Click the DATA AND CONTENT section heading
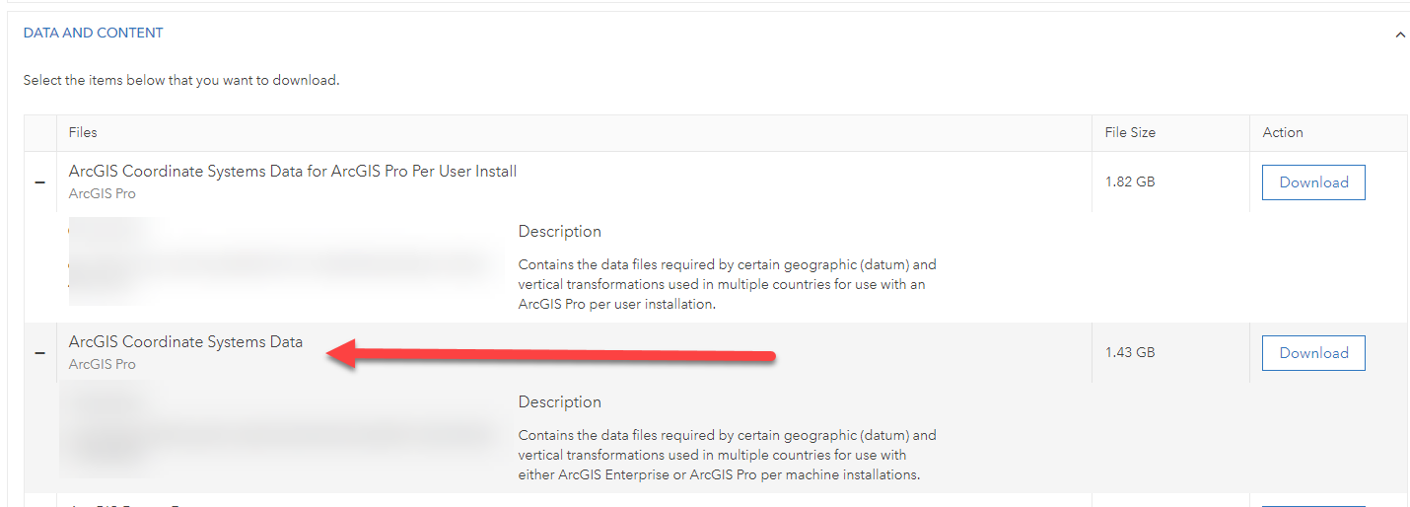The image size is (1410, 507). pyautogui.click(x=94, y=33)
